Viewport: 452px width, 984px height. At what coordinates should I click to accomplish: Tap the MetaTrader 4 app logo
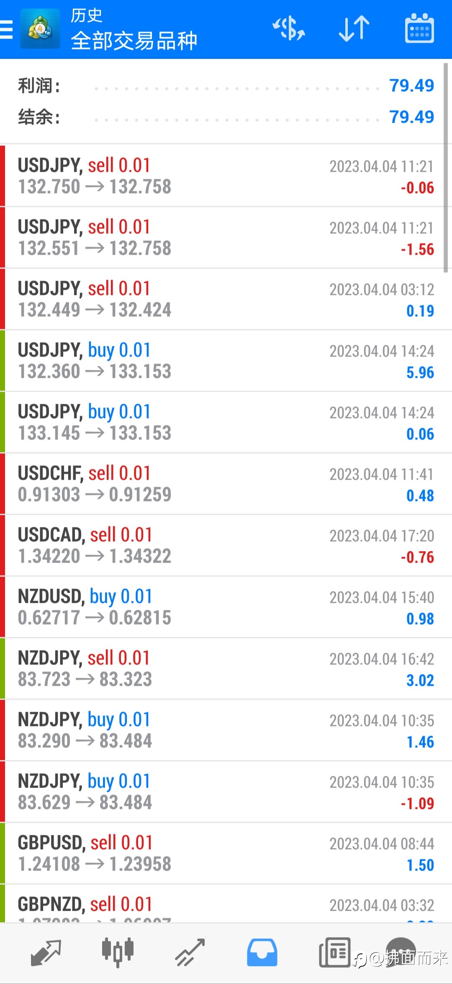(40, 29)
